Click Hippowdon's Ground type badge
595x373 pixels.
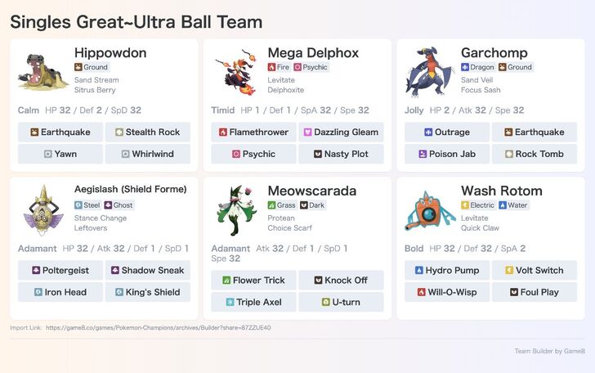tap(92, 67)
